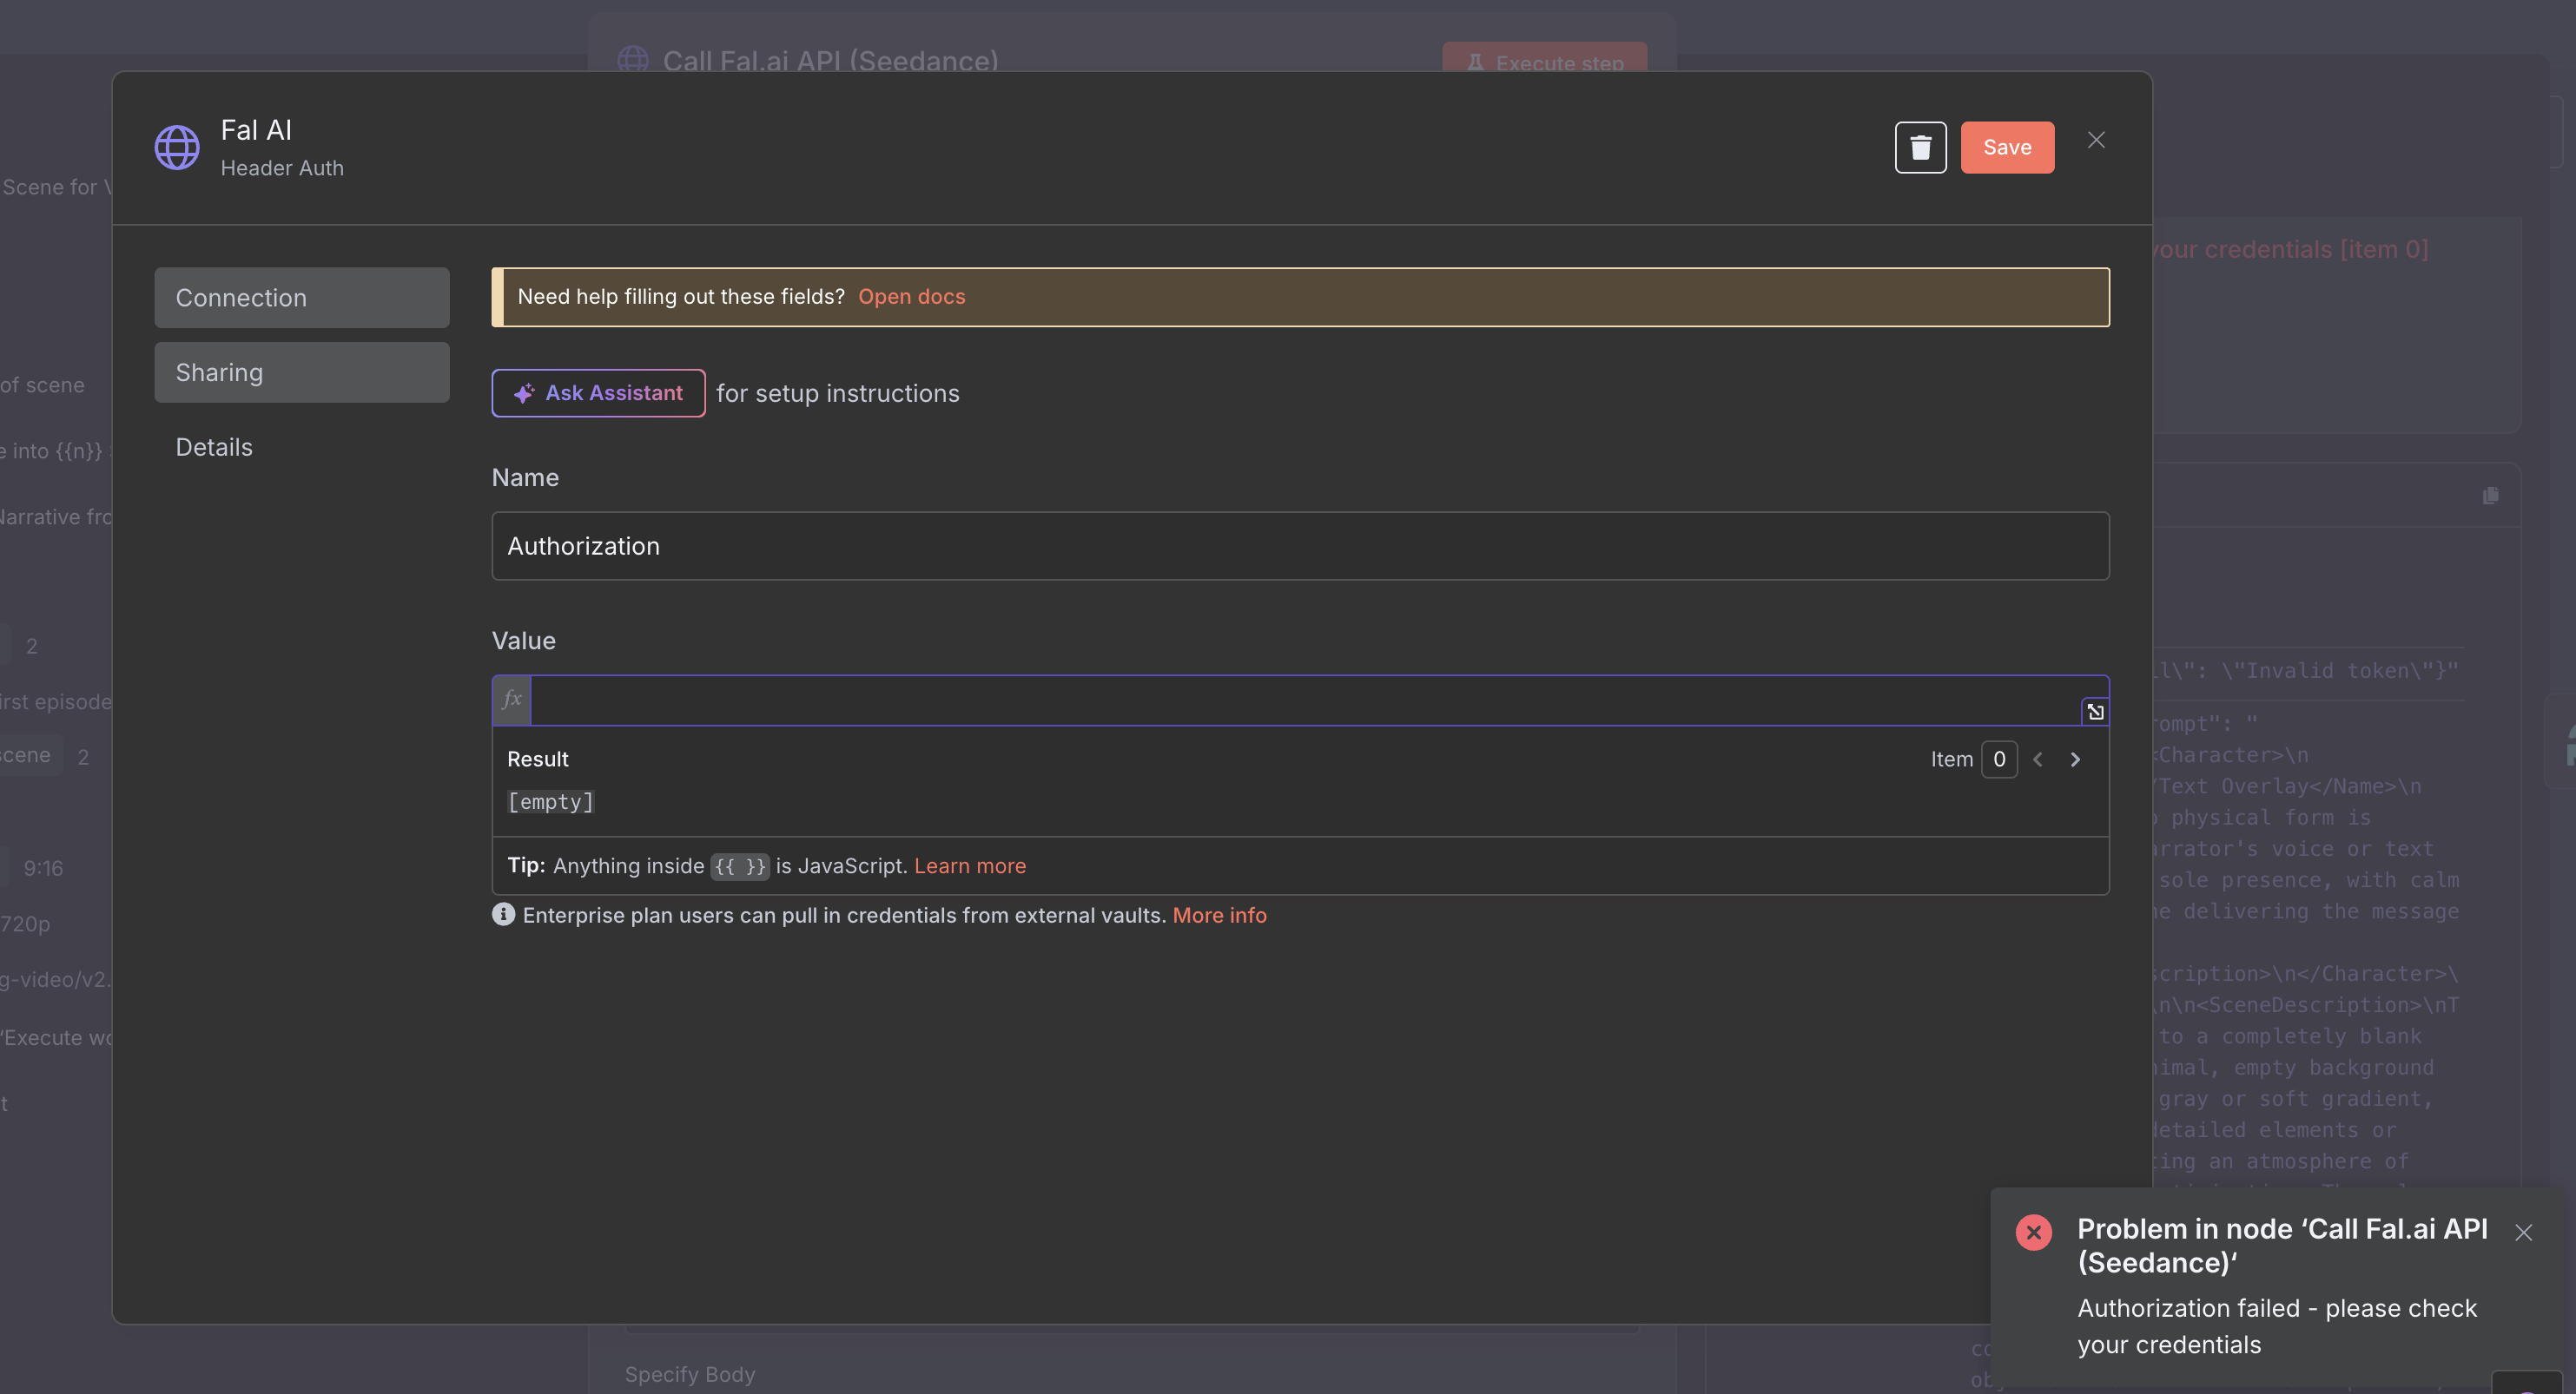
Task: Toggle the fx expression icon in Value field
Action: [512, 700]
